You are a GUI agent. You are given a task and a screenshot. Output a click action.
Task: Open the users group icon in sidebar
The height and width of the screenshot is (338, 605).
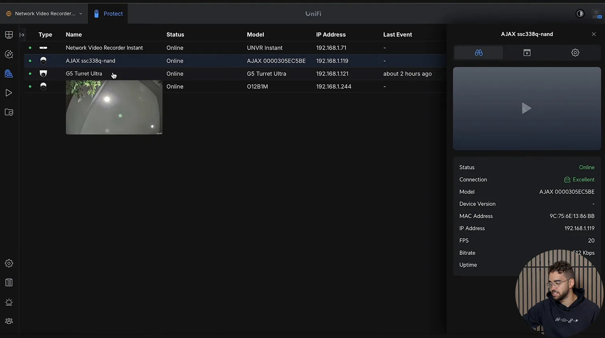[9, 321]
